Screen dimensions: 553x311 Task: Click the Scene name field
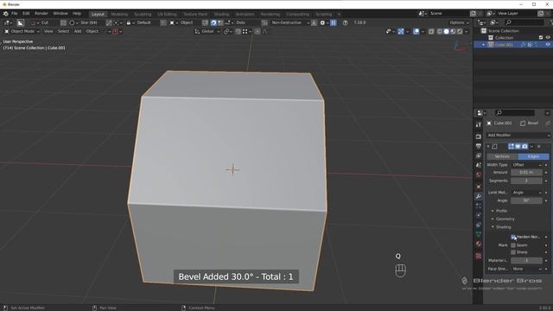448,14
